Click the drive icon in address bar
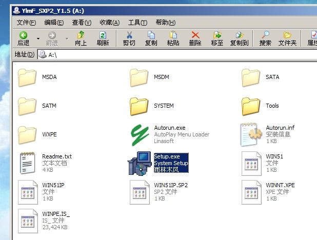317x240 pixels. tap(43, 54)
